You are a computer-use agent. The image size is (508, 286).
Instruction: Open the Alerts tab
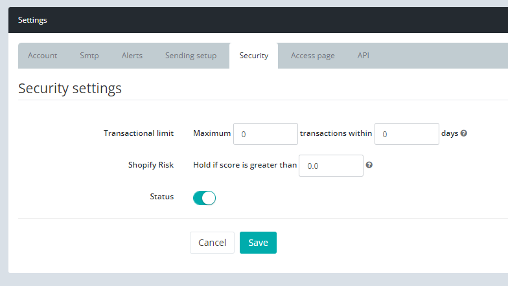pos(132,56)
